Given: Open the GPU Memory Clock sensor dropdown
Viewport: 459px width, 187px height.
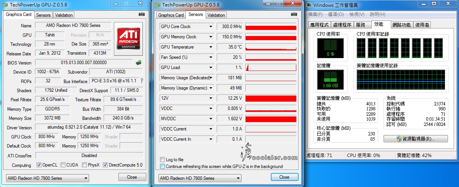Looking at the screenshot, I should (x=211, y=37).
